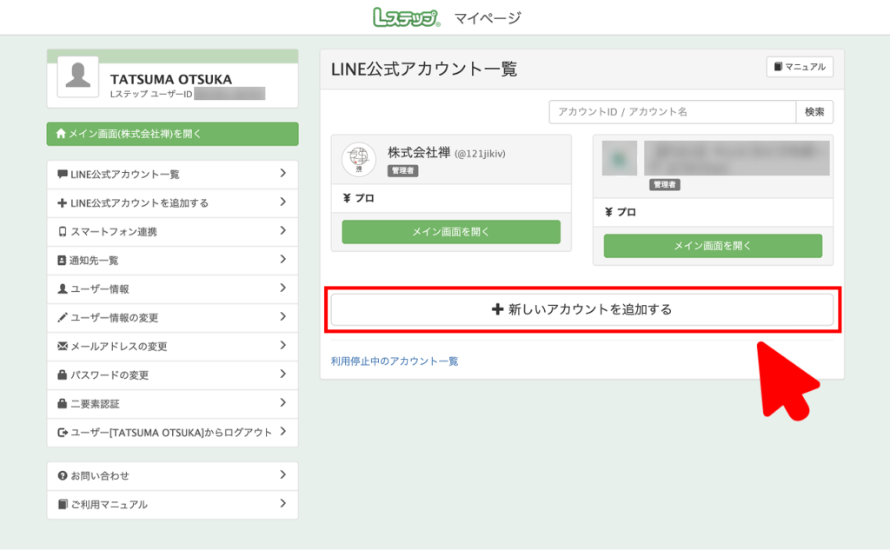Viewport: 890px width, 550px height.
Task: Expand the chevron on 二要素認証 row
Action: (x=282, y=403)
